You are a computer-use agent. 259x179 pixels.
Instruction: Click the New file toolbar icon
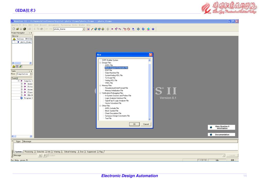tap(14, 29)
